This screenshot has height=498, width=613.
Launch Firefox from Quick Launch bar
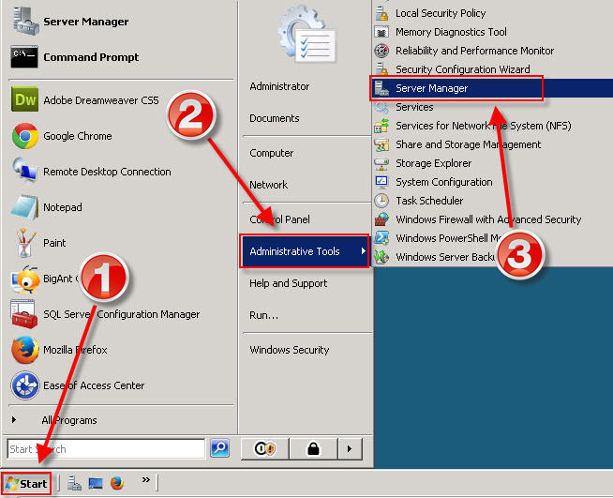click(117, 483)
